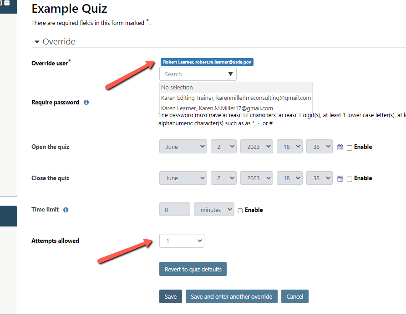Choose the No selection option

coord(177,87)
